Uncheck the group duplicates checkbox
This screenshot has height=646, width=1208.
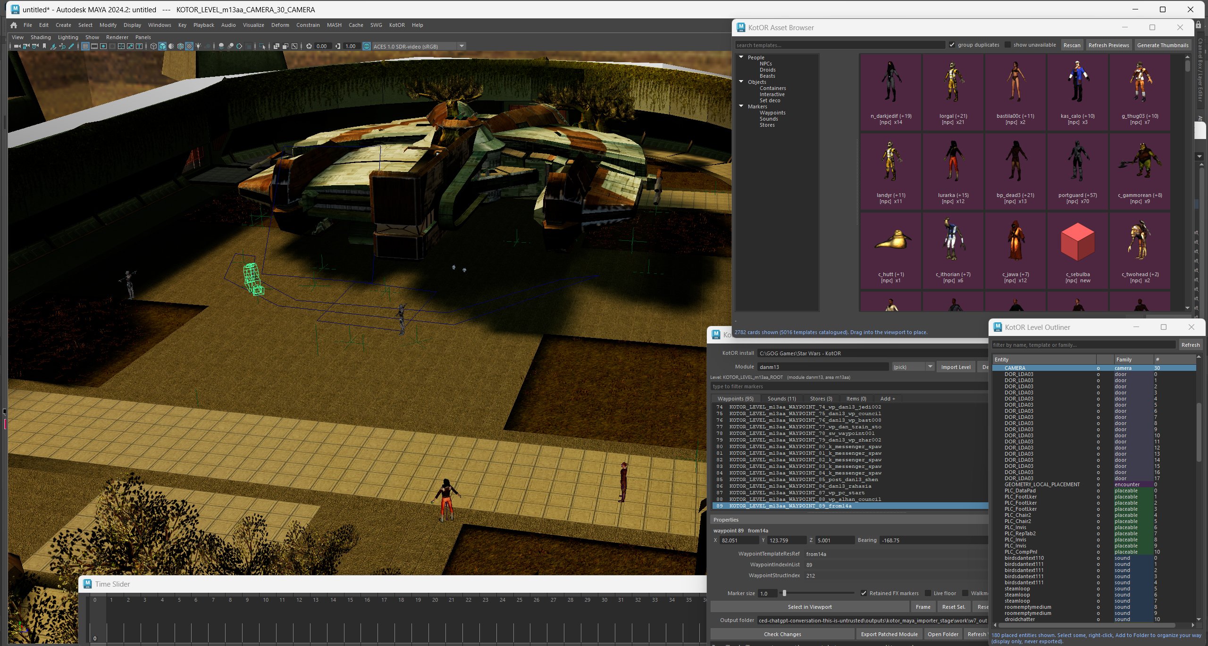[x=952, y=45]
